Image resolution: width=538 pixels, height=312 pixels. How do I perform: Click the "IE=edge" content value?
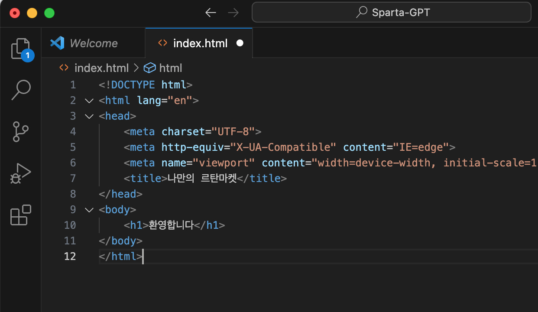pyautogui.click(x=421, y=147)
